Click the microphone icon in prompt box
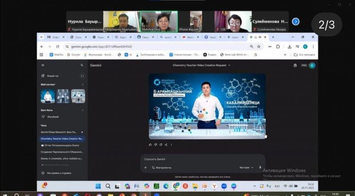This screenshot has width=355, height=196. pos(260,168)
